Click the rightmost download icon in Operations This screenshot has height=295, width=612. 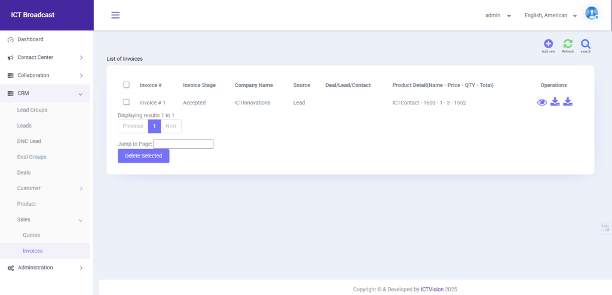click(568, 102)
